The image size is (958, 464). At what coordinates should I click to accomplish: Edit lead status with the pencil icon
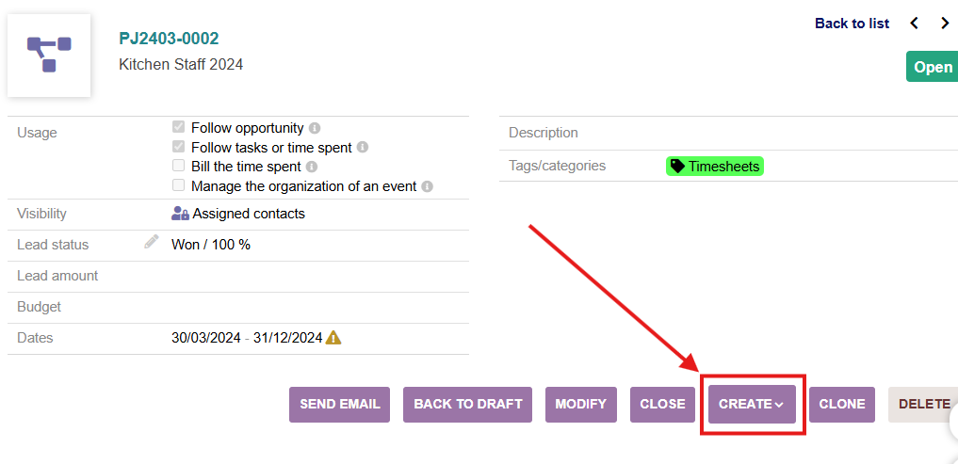151,241
